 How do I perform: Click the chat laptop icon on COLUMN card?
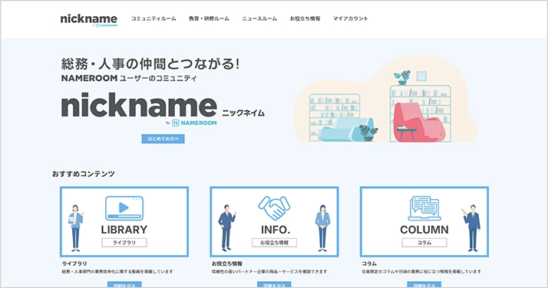[x=424, y=208]
